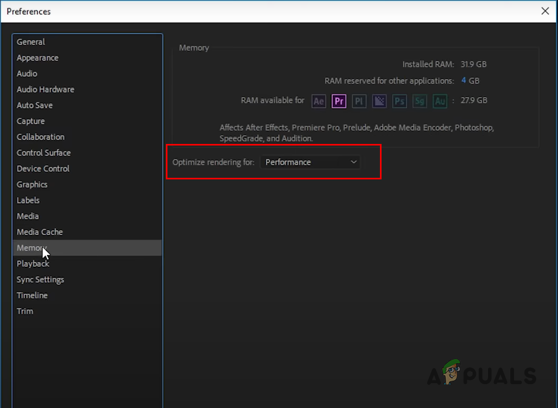Open the Auto Save section
The image size is (558, 408).
34,105
